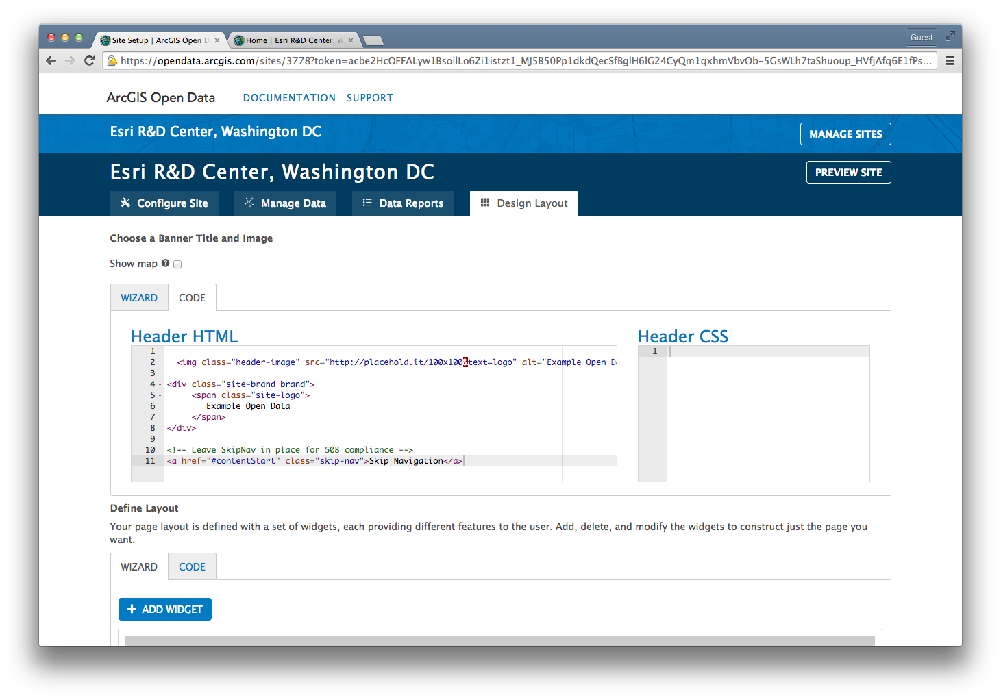Click the lock icon in address bar
Image resolution: width=1001 pixels, height=700 pixels.
pos(112,61)
